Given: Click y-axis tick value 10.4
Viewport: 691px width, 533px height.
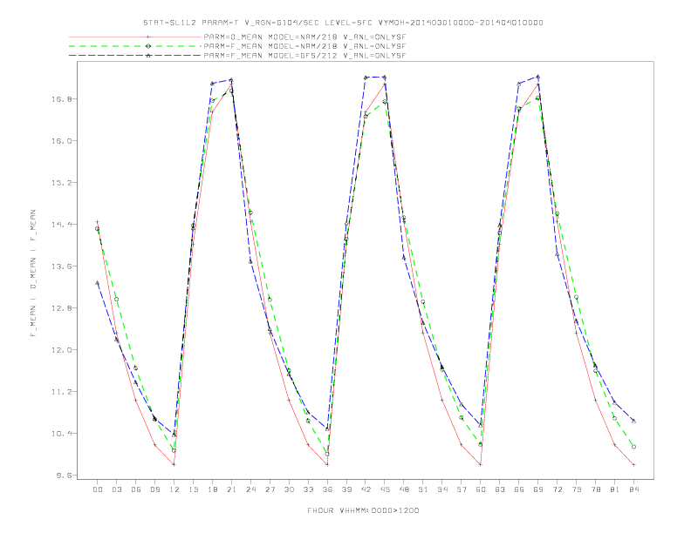Looking at the screenshot, I should point(61,434).
